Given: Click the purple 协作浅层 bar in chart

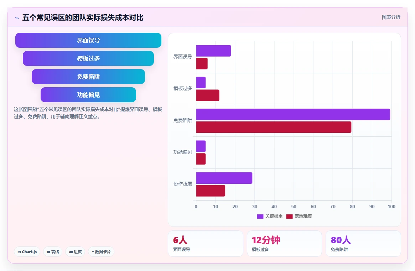Looking at the screenshot, I should [224, 178].
